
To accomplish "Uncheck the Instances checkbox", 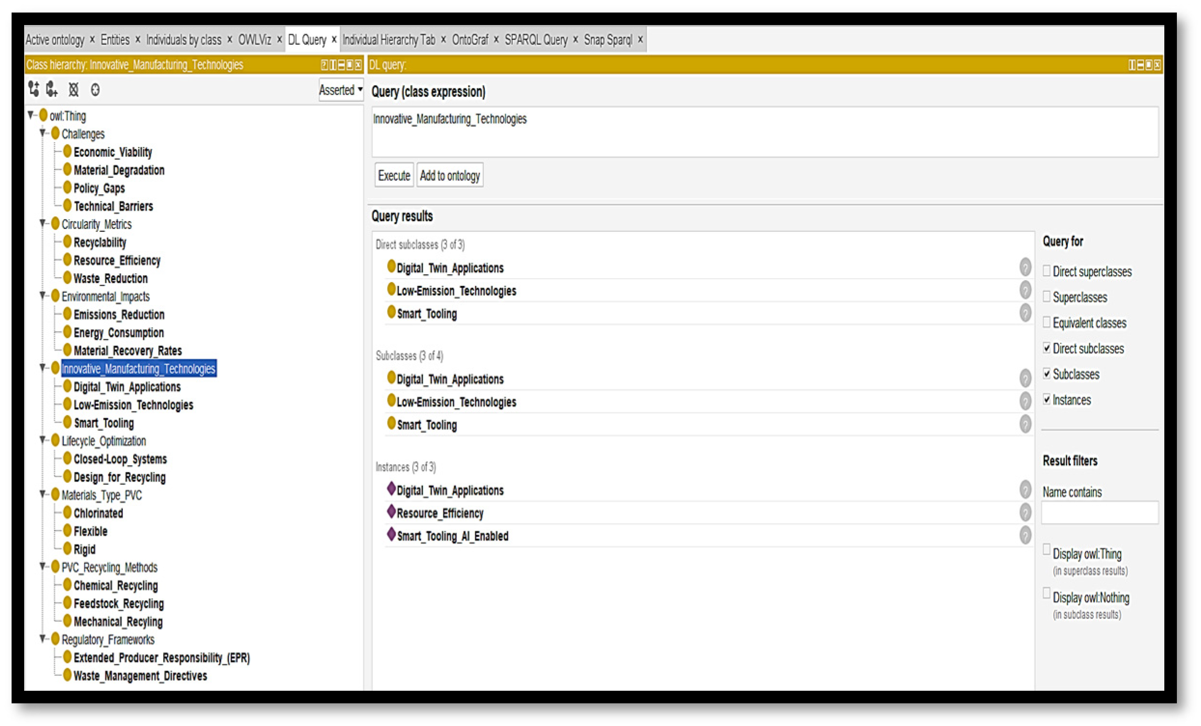I will 1047,399.
